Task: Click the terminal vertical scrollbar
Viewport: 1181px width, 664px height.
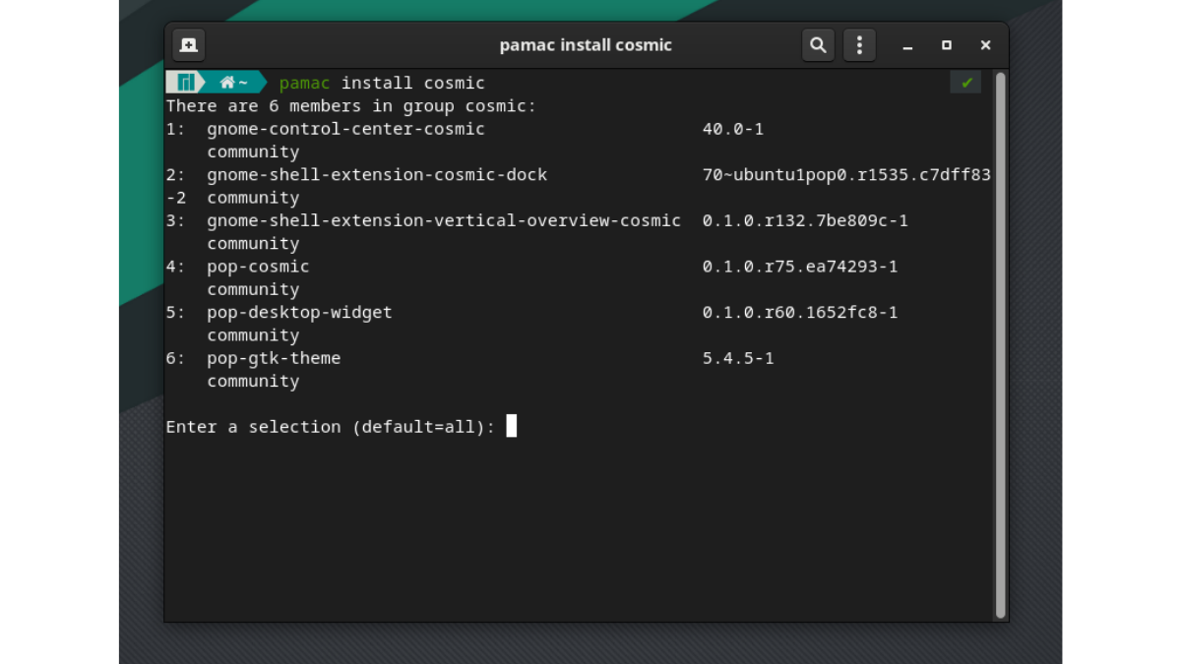Action: [1000, 344]
